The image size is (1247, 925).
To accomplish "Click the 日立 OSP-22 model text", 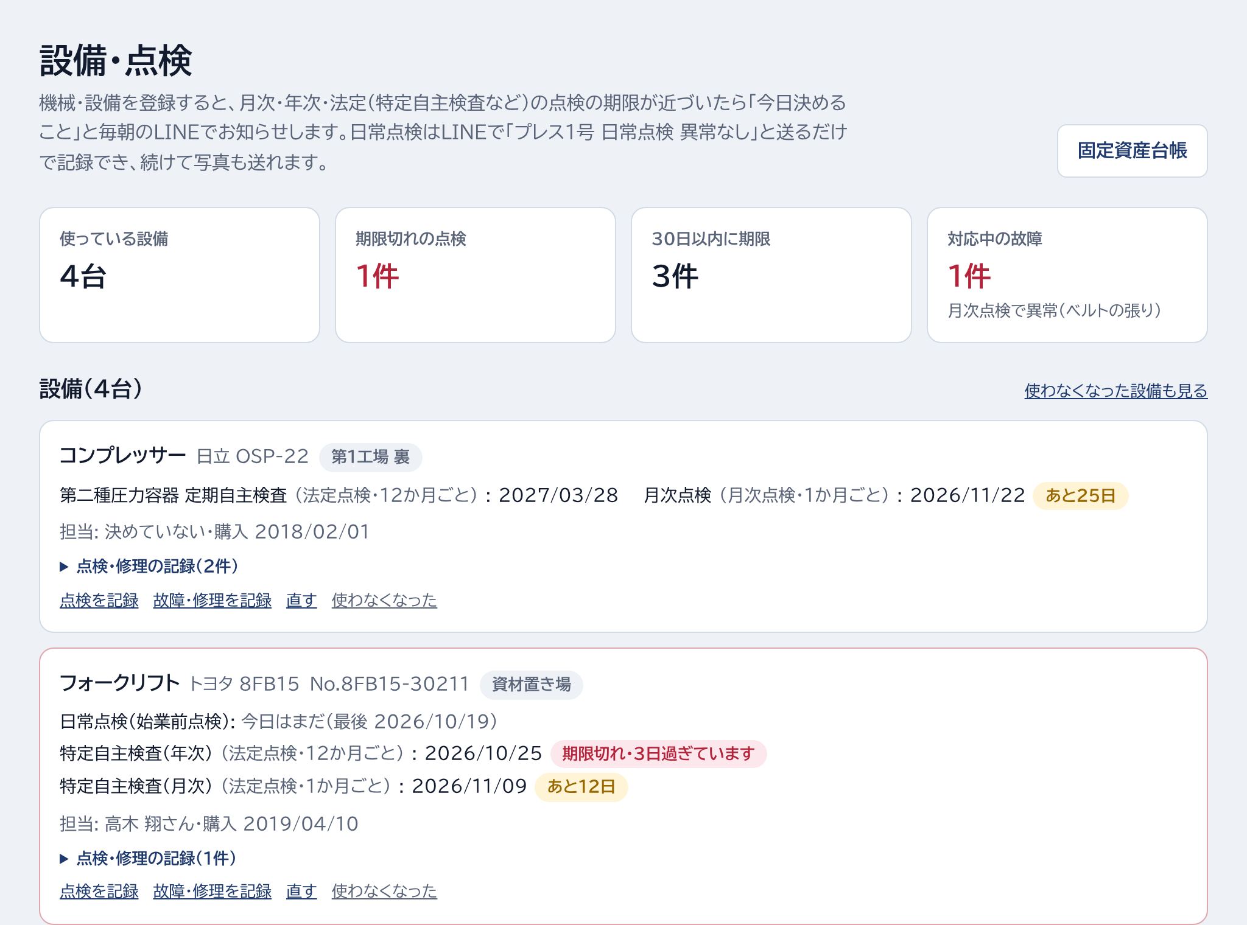I will click(253, 456).
